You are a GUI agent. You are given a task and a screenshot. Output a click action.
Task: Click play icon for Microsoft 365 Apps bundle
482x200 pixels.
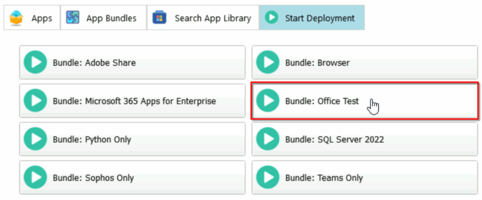pos(35,100)
